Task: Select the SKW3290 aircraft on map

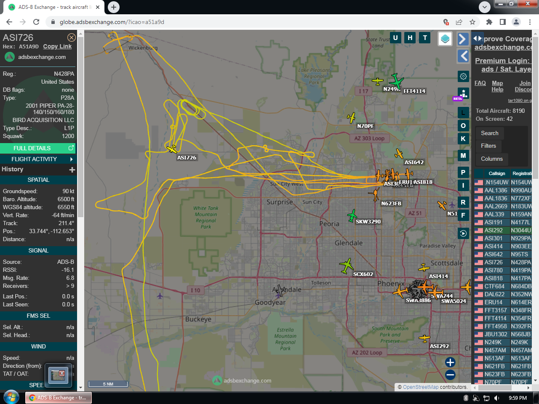Action: 352,216
